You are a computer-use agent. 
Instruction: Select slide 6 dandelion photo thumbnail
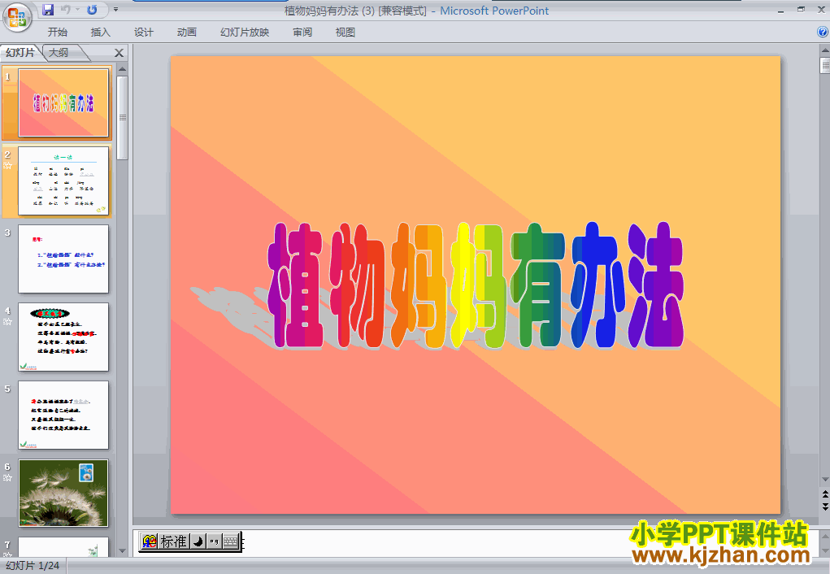click(x=63, y=493)
